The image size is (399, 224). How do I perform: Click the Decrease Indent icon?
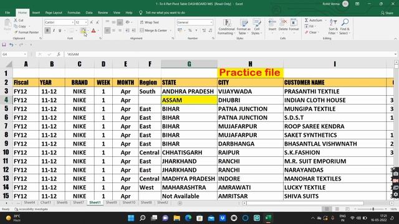click(x=127, y=30)
